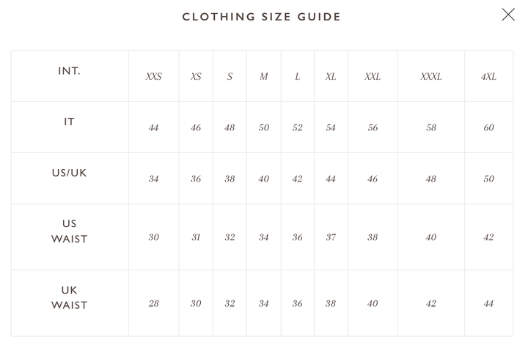Screen dimensions: 528x350
Task: Select the US/UK row label
Action: pyautogui.click(x=69, y=174)
